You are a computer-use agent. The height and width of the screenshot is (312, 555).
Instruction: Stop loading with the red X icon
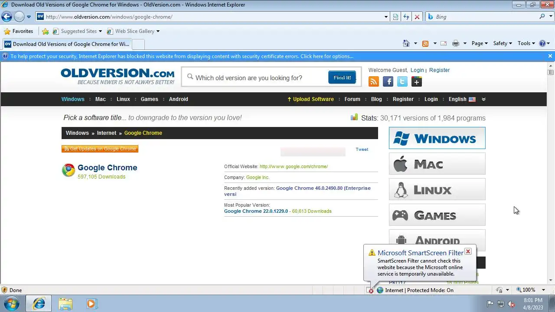pos(417,17)
